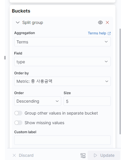Image resolution: width=121 pixels, height=160 pixels.
Task: Enable the Show missing values switch
Action: pos(18,123)
